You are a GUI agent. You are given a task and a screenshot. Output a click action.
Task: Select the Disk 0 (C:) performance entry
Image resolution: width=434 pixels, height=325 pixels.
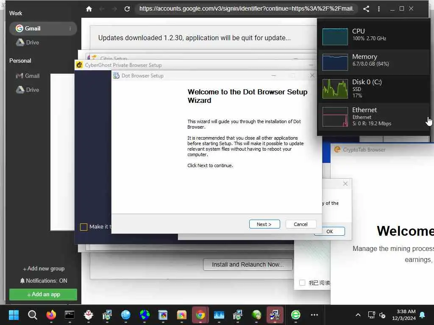374,89
